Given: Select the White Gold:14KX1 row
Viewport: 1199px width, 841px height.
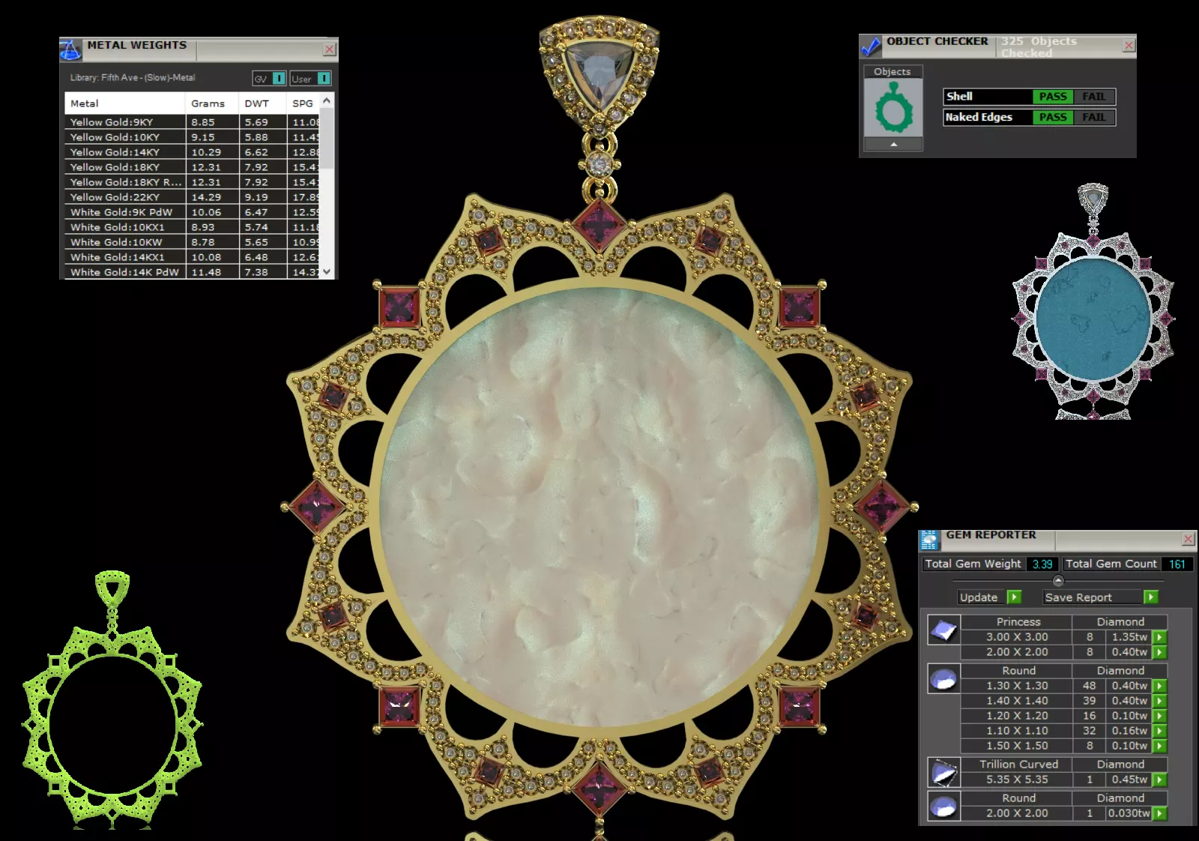Looking at the screenshot, I should coord(193,257).
